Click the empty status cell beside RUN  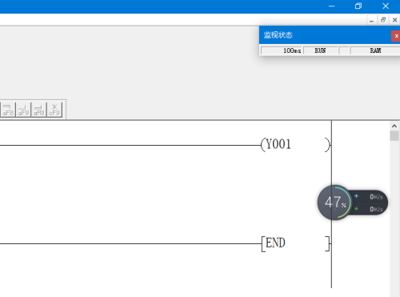(x=344, y=50)
